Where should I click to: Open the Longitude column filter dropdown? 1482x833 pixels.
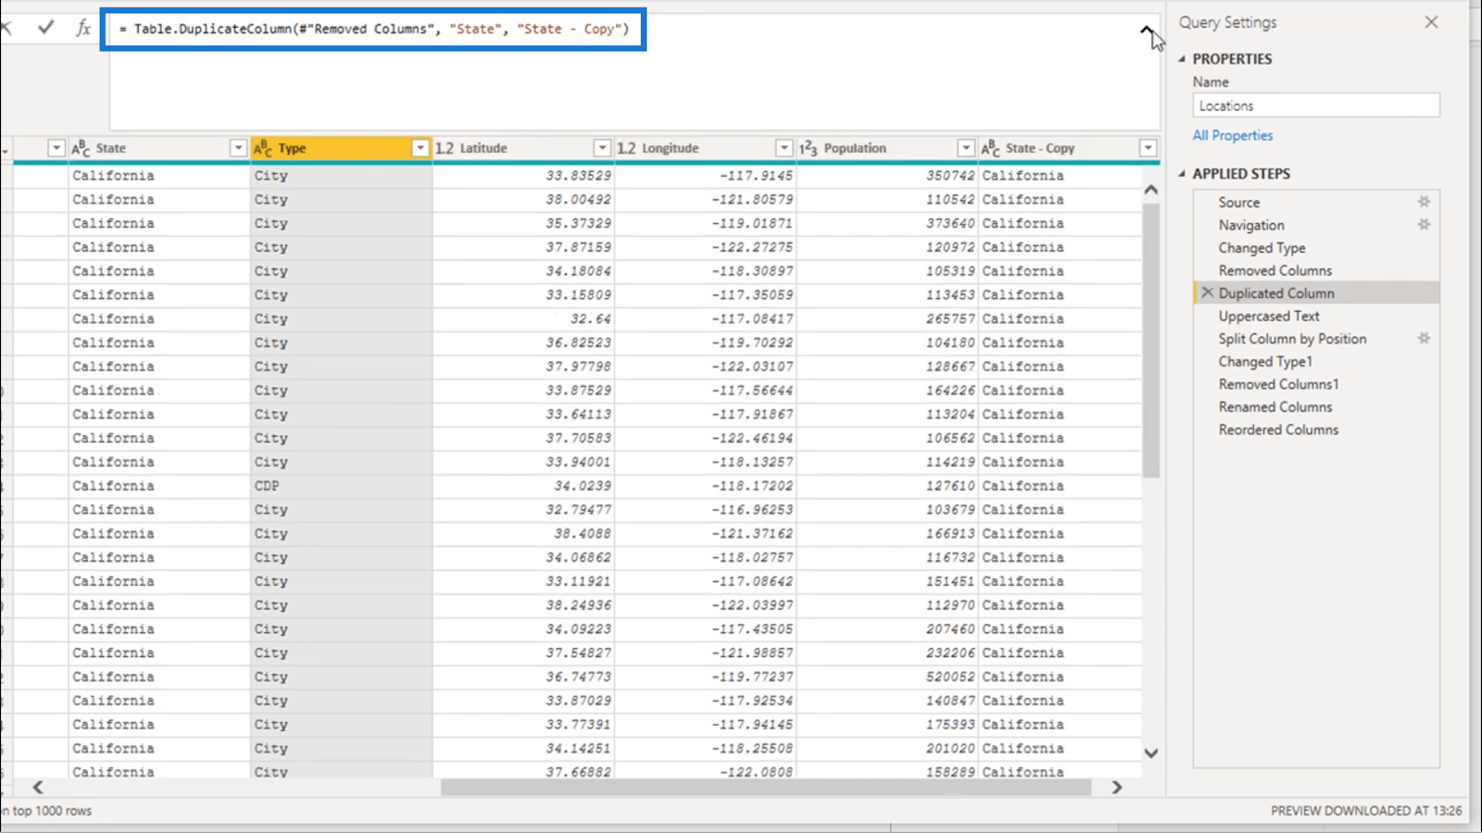click(784, 148)
